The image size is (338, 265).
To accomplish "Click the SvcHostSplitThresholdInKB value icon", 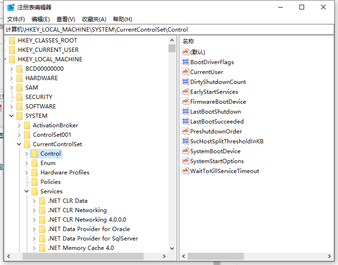I will click(185, 141).
